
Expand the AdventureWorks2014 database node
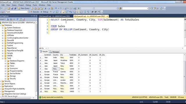[3, 33]
